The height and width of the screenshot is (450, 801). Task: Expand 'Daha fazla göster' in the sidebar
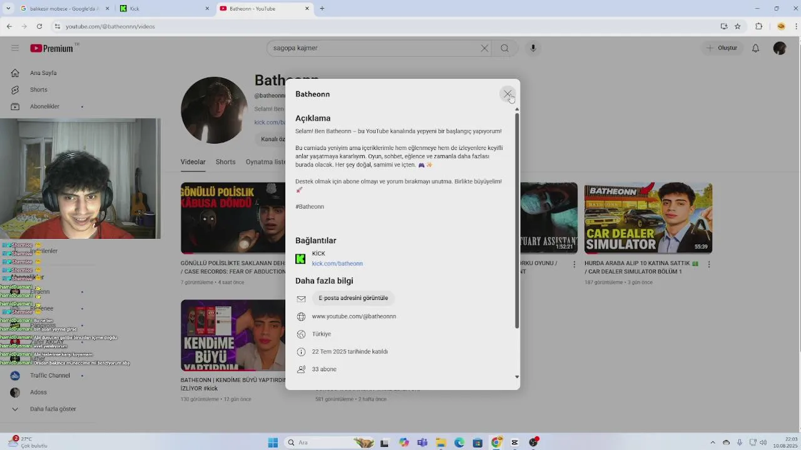(53, 409)
